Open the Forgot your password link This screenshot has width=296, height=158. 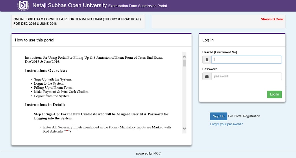pyautogui.click(x=226, y=124)
